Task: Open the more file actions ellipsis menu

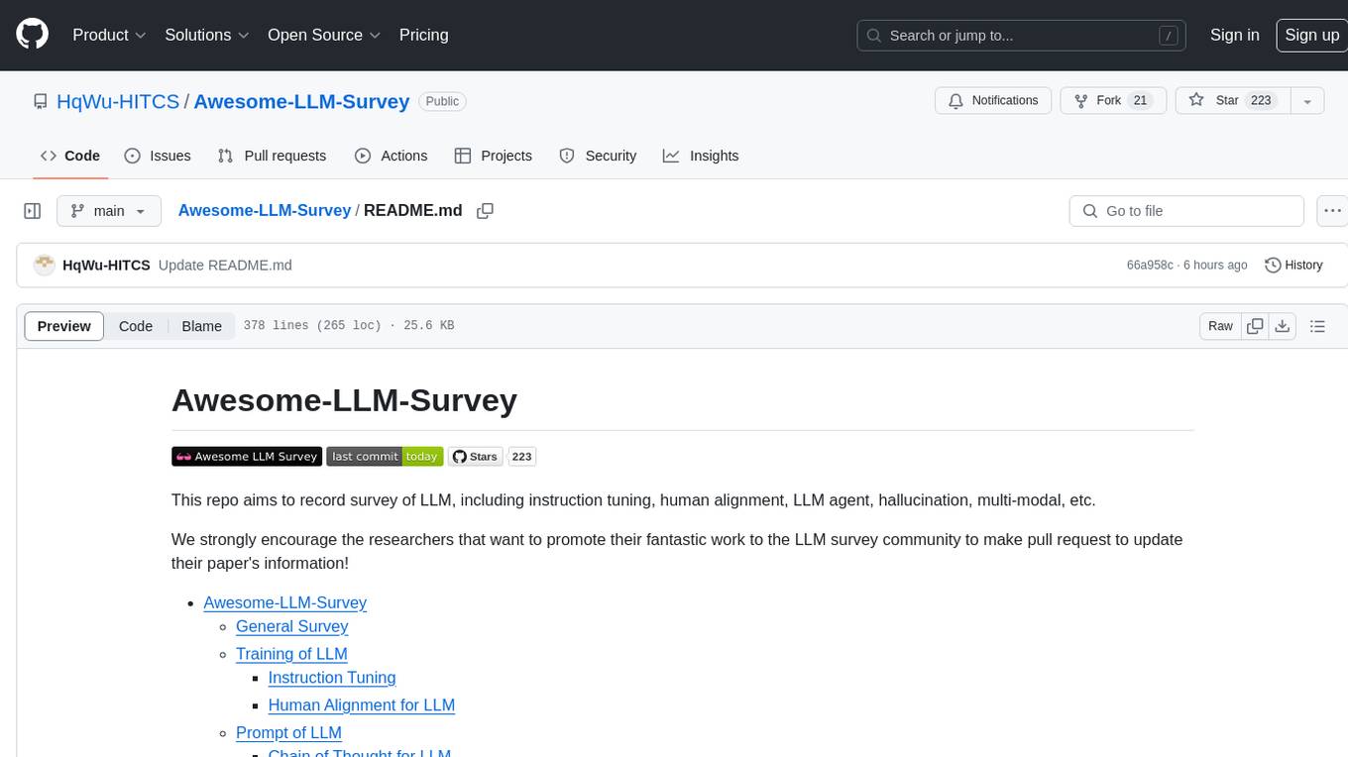Action: point(1332,211)
